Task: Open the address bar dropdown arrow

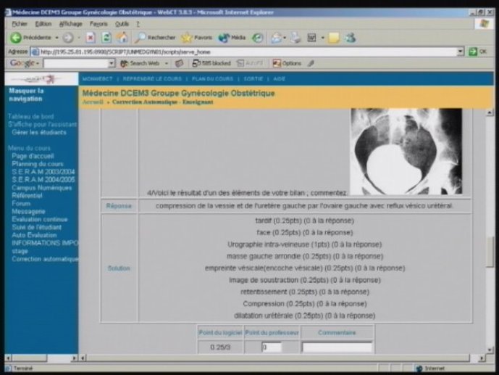Action: point(460,51)
